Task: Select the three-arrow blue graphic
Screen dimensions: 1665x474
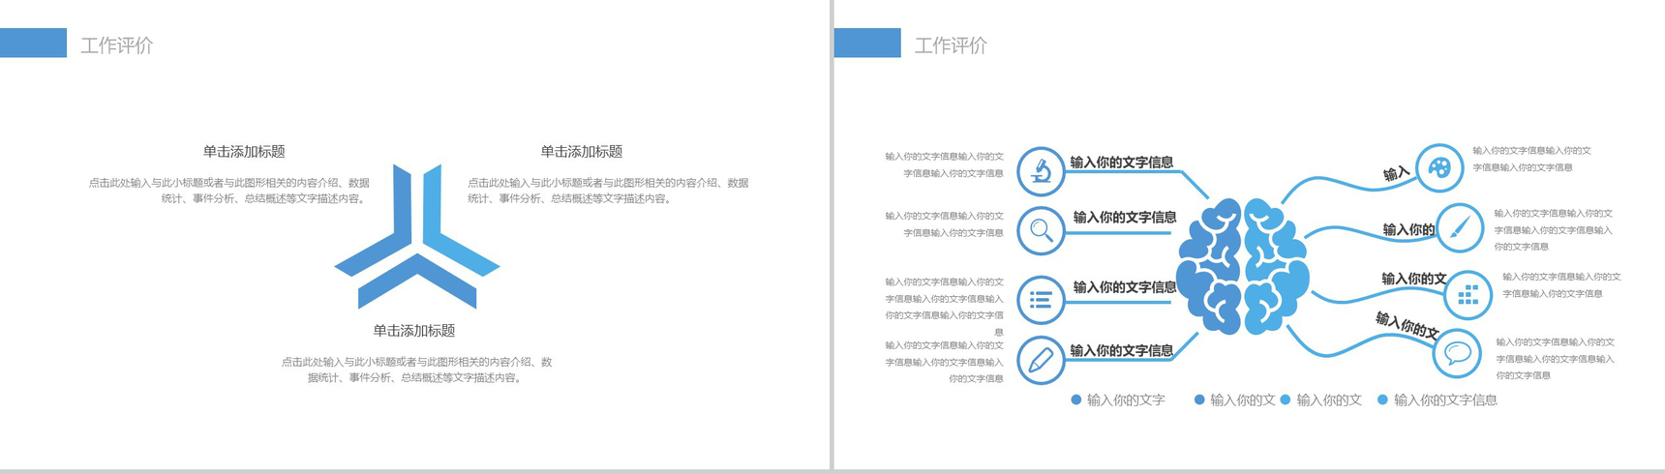Action: [417, 237]
